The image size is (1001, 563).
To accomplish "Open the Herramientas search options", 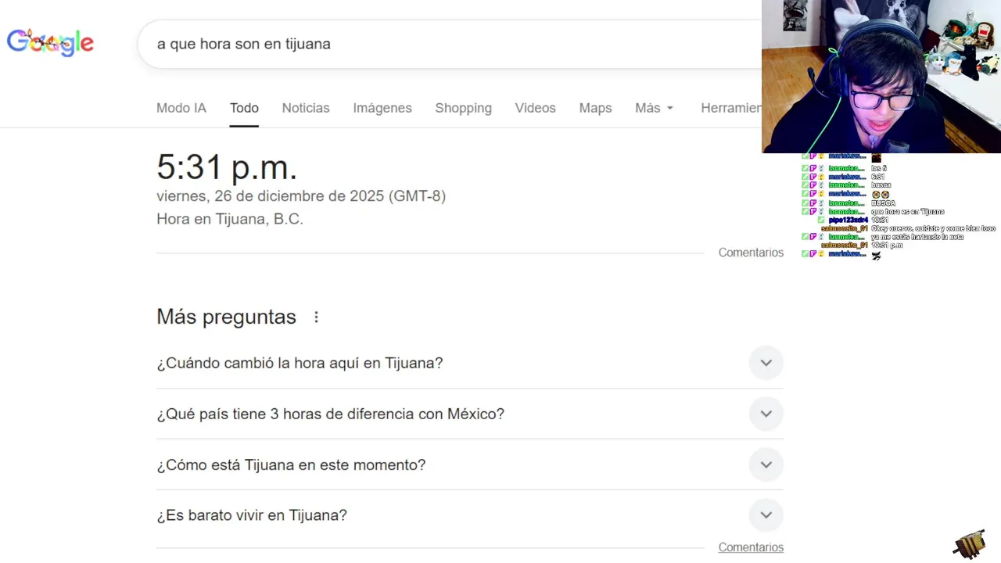I will point(731,108).
